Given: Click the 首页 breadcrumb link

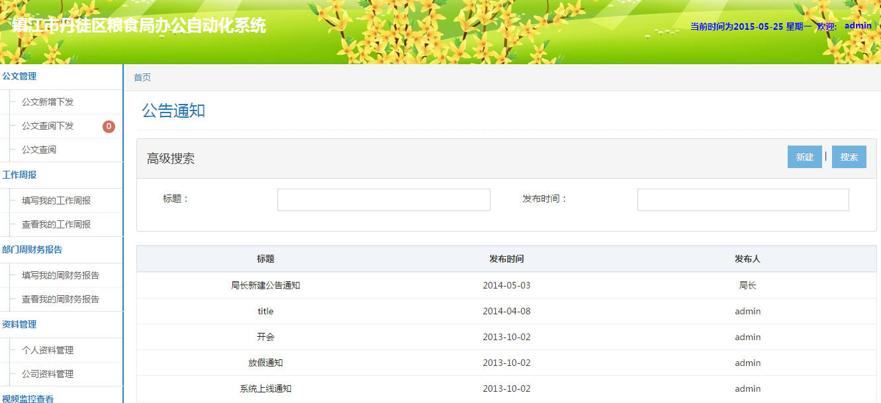Looking at the screenshot, I should coord(142,77).
